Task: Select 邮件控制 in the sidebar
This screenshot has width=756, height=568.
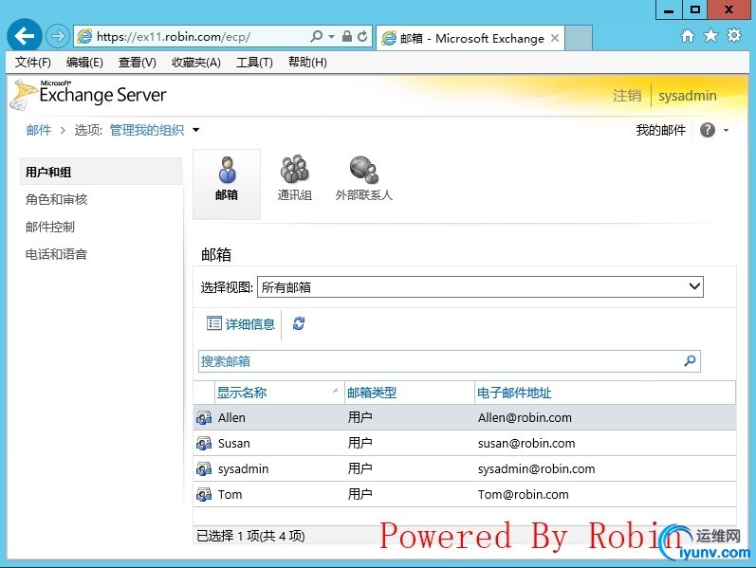Action: coord(50,227)
